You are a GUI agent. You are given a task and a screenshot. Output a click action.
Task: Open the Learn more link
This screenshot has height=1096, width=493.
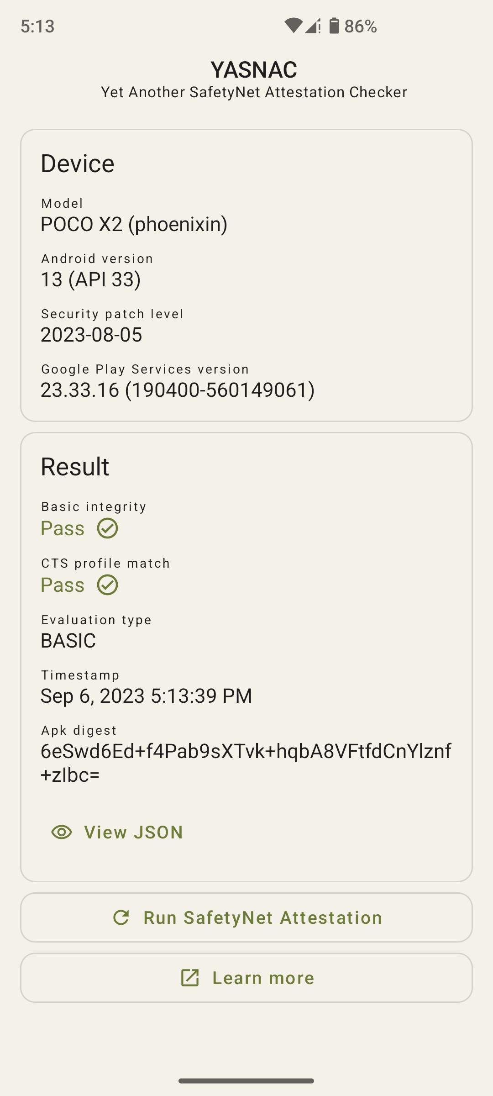(x=246, y=978)
